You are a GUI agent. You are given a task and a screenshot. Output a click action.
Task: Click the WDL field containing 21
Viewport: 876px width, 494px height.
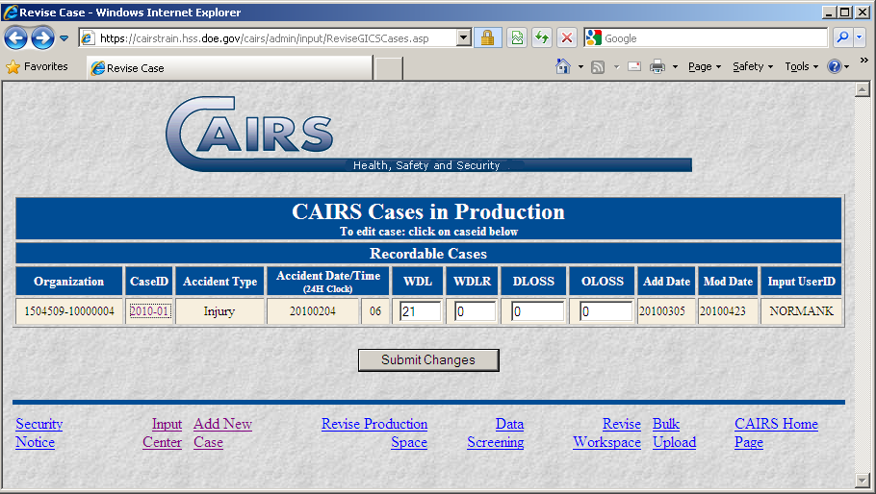421,311
